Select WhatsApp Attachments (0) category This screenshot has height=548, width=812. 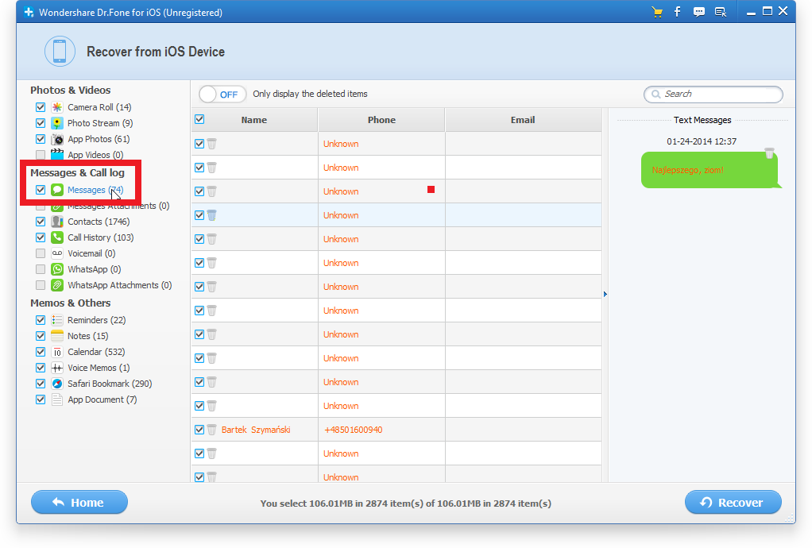[120, 285]
